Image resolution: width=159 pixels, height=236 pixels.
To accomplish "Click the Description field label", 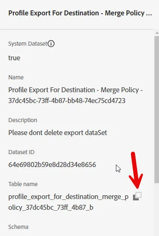I will pyautogui.click(x=23, y=120).
